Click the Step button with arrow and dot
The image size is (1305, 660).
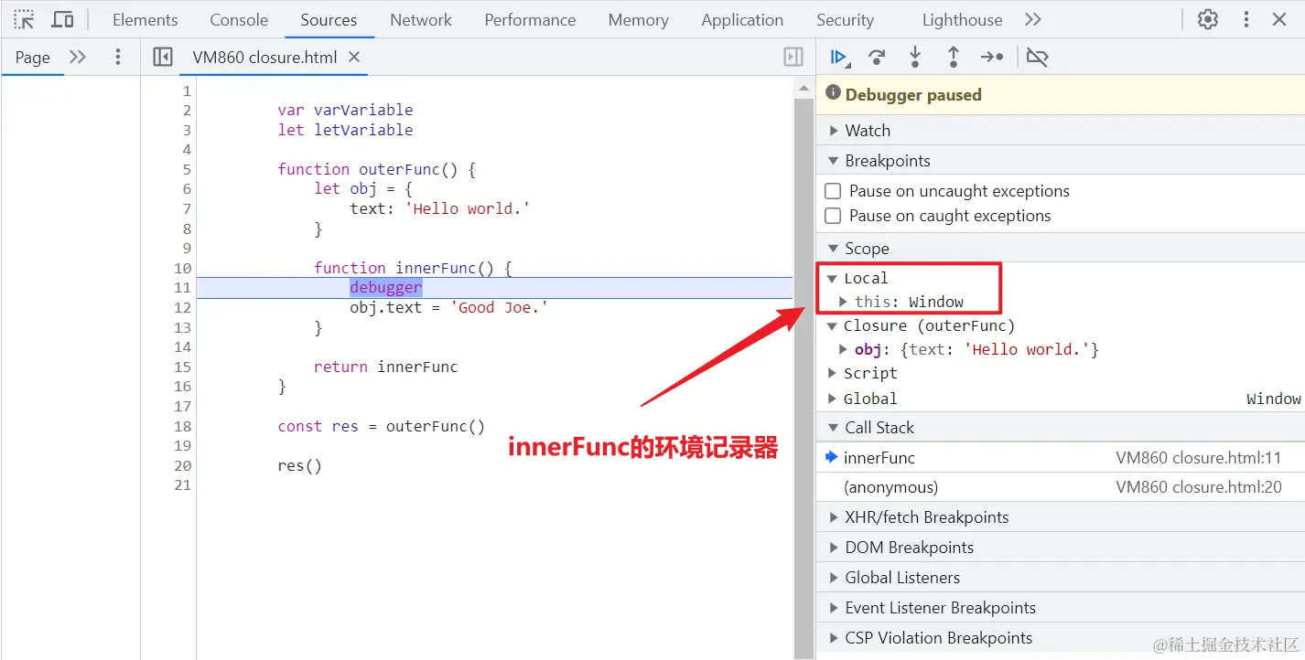coord(992,57)
